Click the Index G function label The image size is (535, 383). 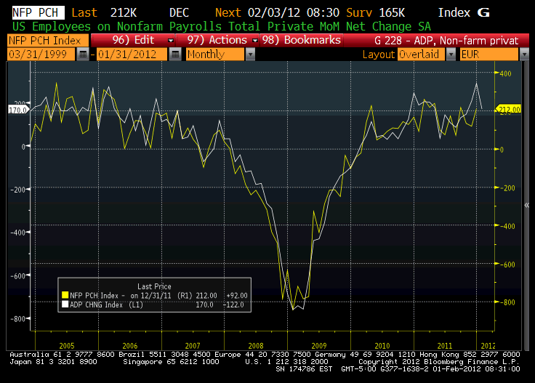click(464, 12)
